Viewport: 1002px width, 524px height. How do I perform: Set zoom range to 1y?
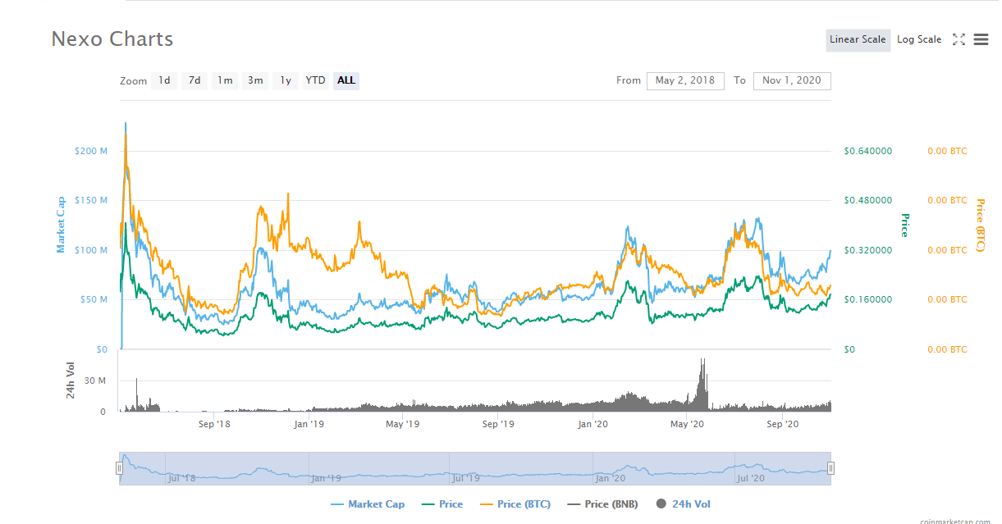286,80
